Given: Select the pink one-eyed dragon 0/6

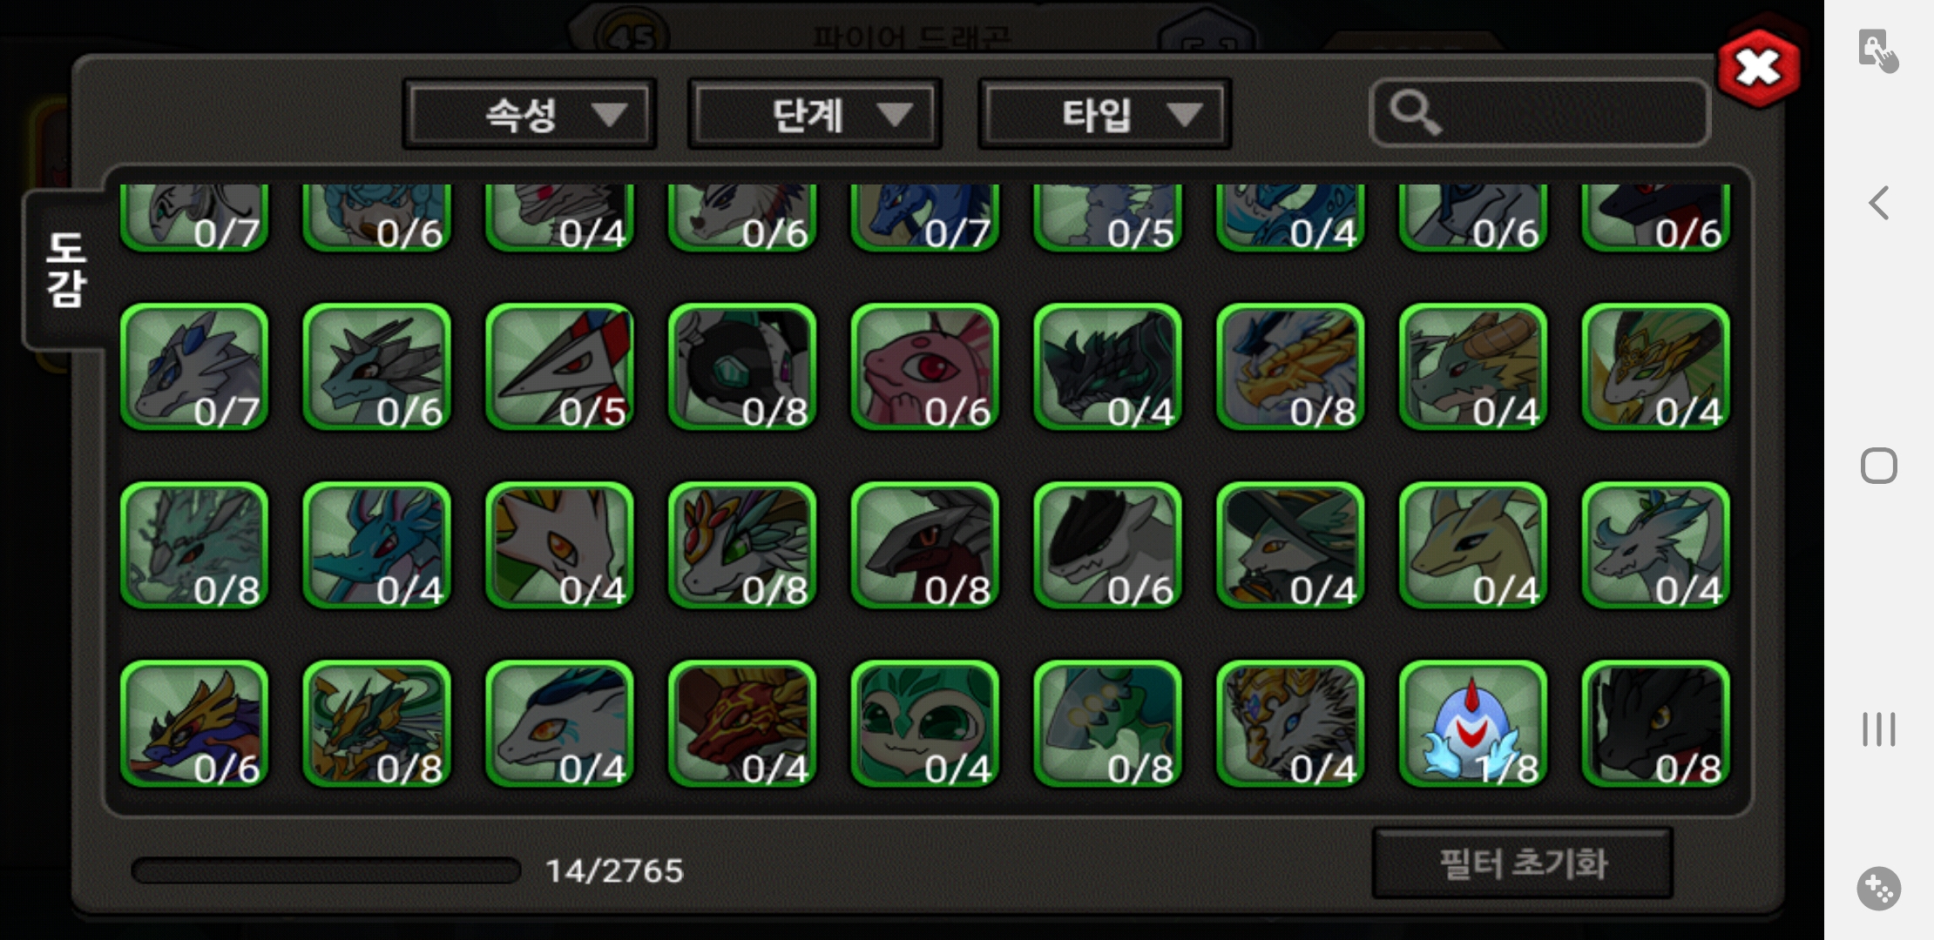Looking at the screenshot, I should pos(925,367).
